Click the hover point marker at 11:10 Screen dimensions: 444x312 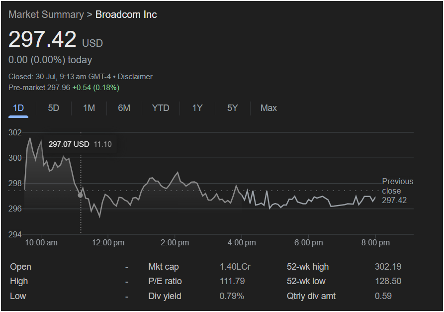coord(81,195)
